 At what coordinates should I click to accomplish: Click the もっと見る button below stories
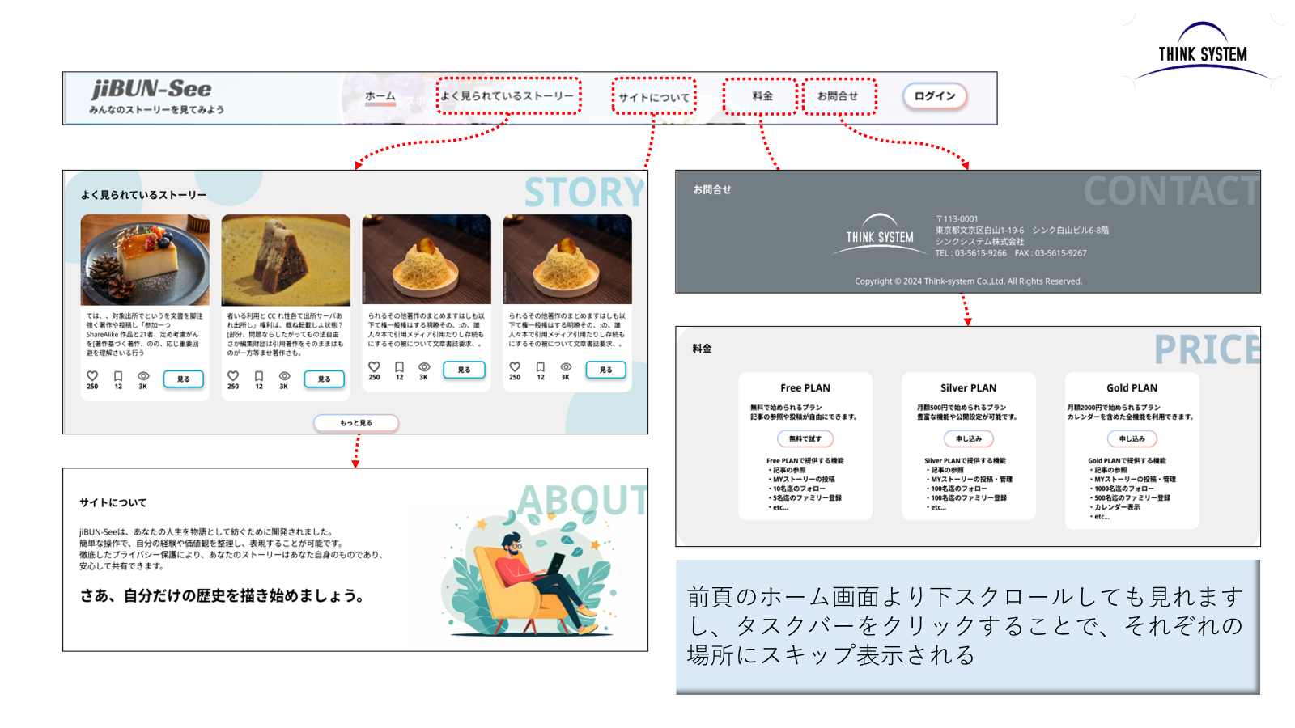tap(356, 423)
